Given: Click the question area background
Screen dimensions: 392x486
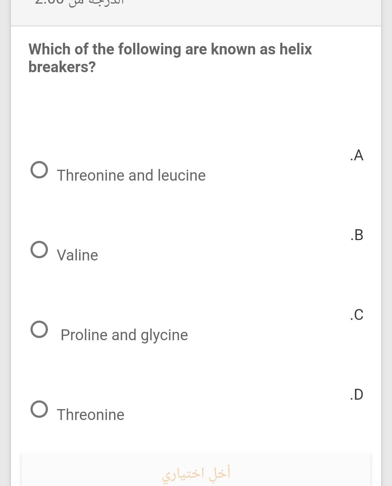Looking at the screenshot, I should click(x=196, y=109).
